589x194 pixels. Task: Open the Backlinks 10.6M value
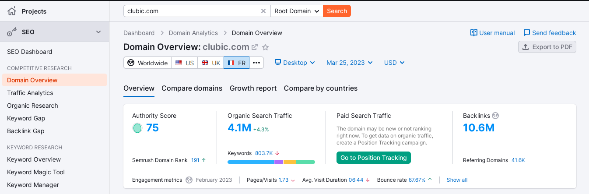(479, 128)
